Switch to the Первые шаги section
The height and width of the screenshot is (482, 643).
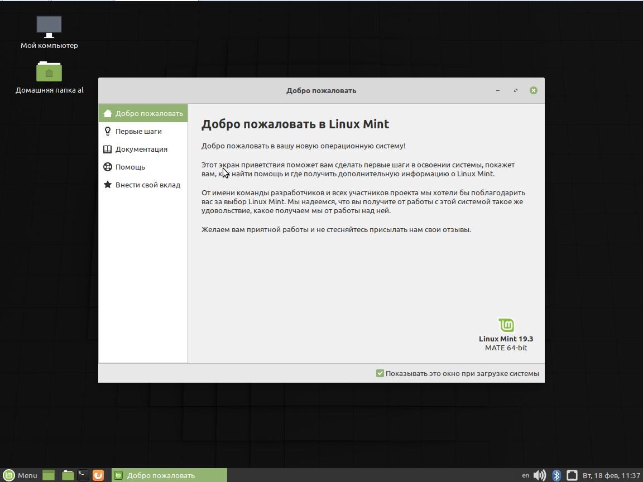click(x=143, y=131)
